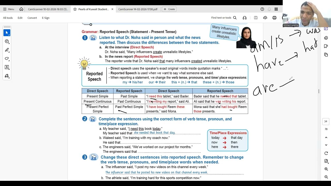Click the cloud upload share icon

(265, 18)
